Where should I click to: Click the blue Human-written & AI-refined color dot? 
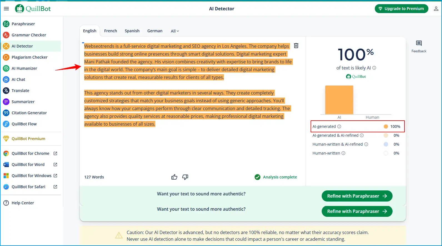[386, 144]
